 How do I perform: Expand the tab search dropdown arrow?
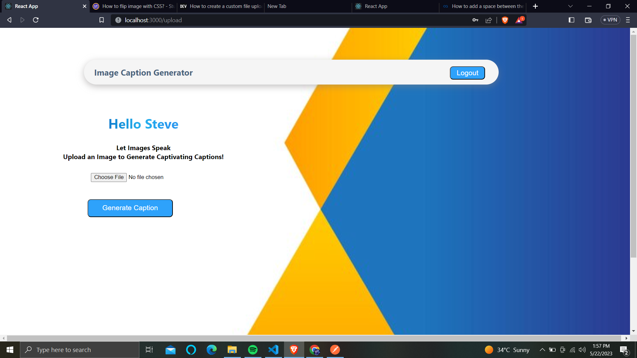tap(570, 6)
